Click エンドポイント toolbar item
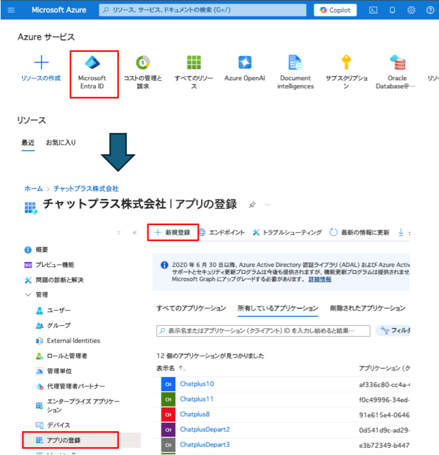The width and height of the screenshot is (439, 455). pyautogui.click(x=222, y=232)
